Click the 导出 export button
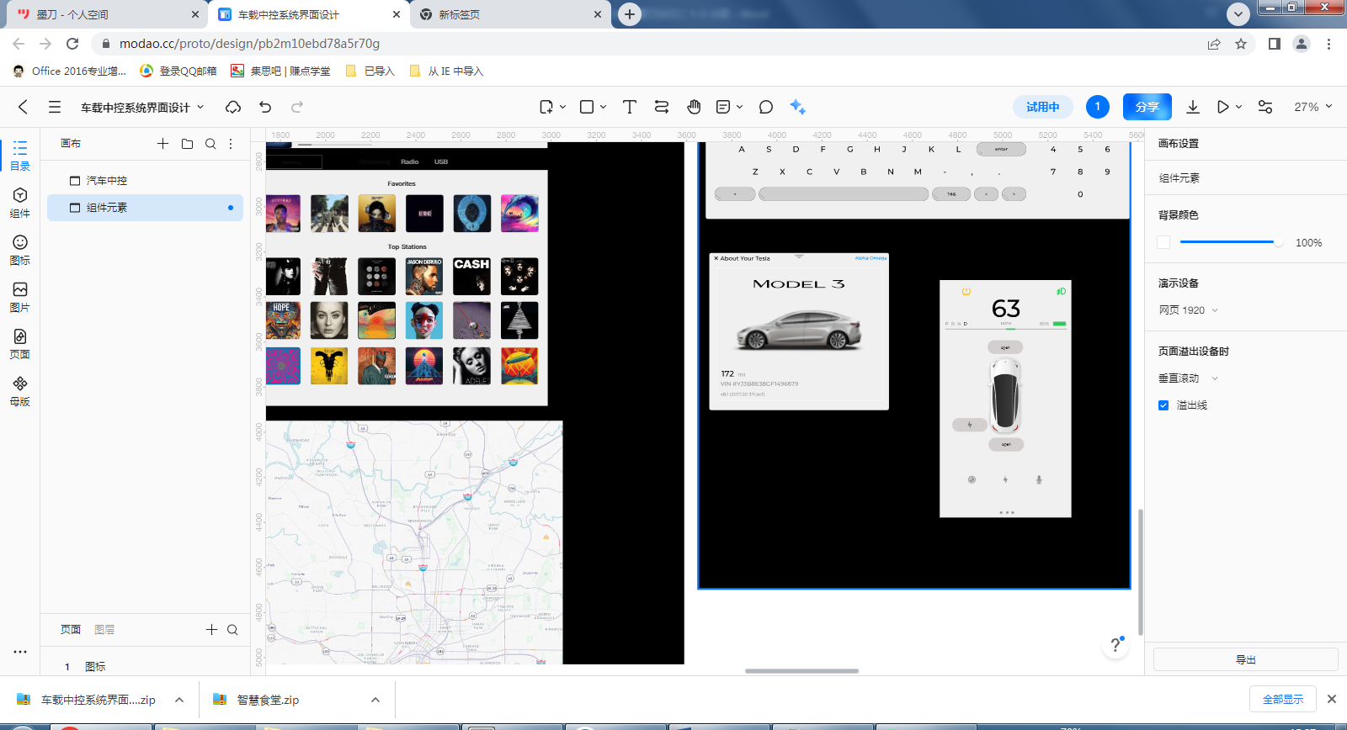 (x=1245, y=660)
